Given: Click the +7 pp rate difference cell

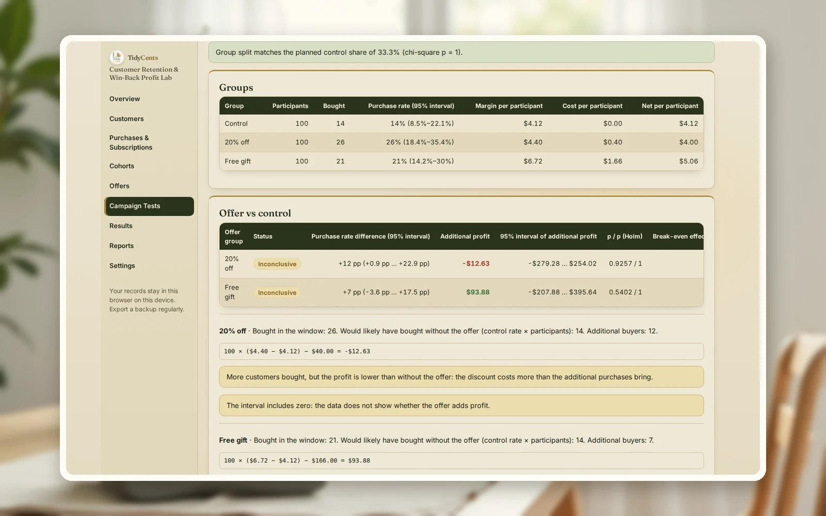Looking at the screenshot, I should point(386,292).
